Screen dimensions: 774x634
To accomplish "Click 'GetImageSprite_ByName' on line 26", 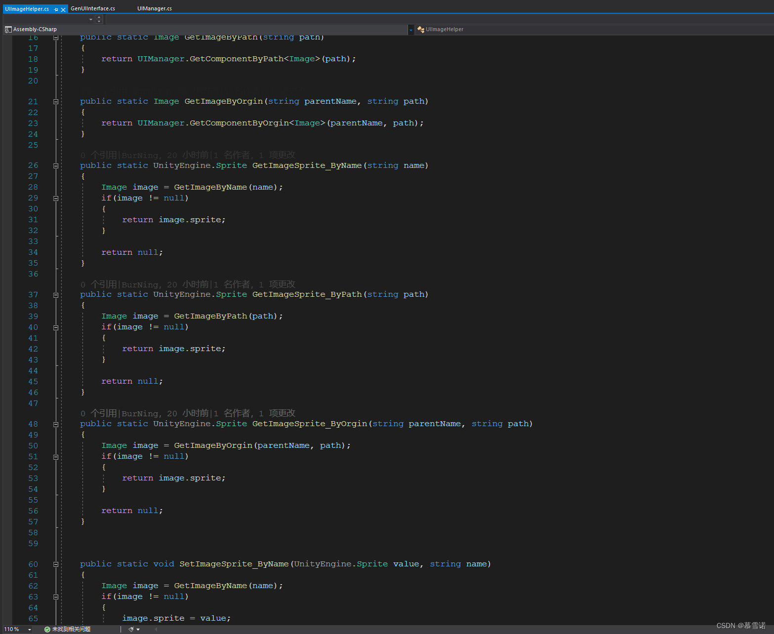I will (307, 165).
